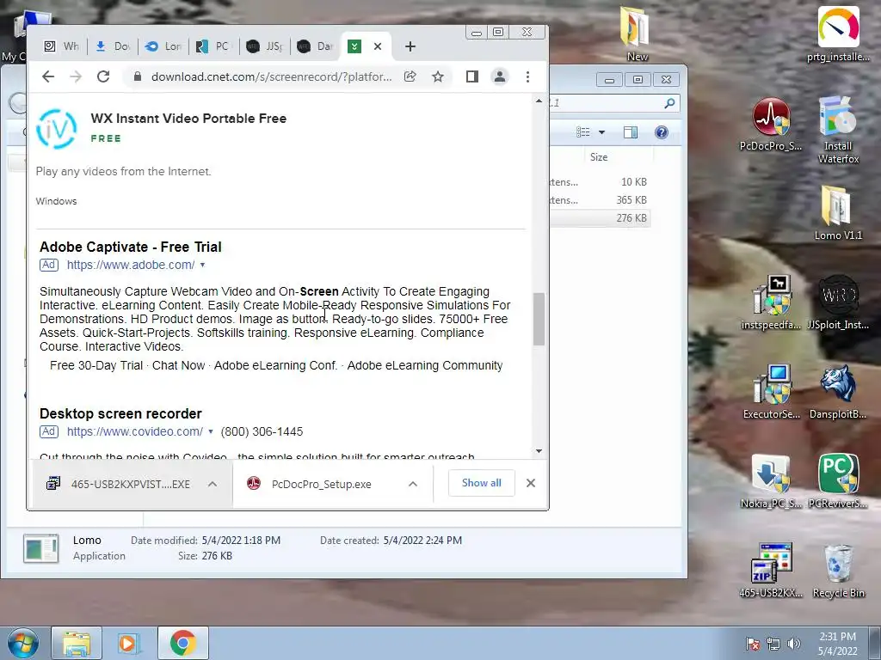The image size is (881, 660).
Task: Bookmark this page with the star
Action: coord(438,76)
